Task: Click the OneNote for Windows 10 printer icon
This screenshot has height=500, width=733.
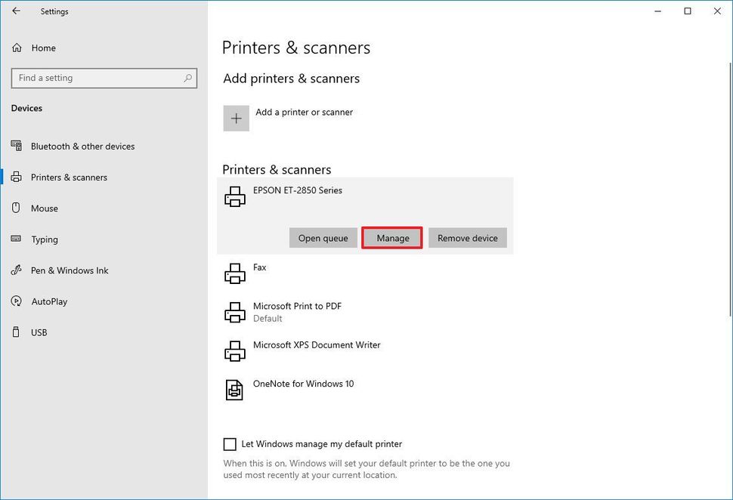Action: click(234, 389)
